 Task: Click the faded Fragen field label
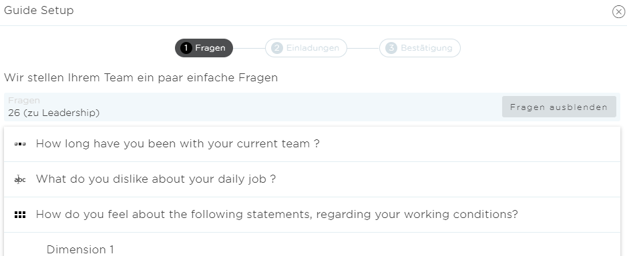click(x=24, y=101)
